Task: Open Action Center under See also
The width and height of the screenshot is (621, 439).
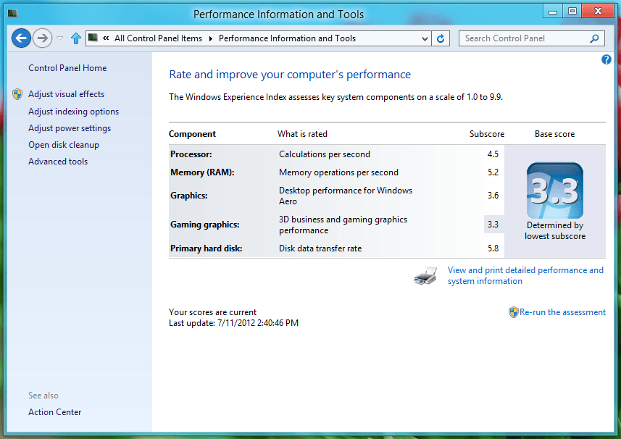Action: coord(54,412)
